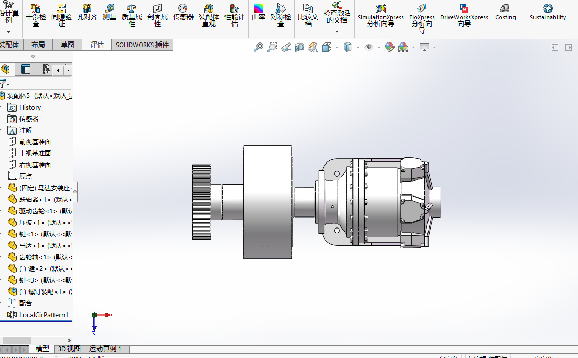
Task: Run 性能评估 performance evaluation
Action: point(234,15)
